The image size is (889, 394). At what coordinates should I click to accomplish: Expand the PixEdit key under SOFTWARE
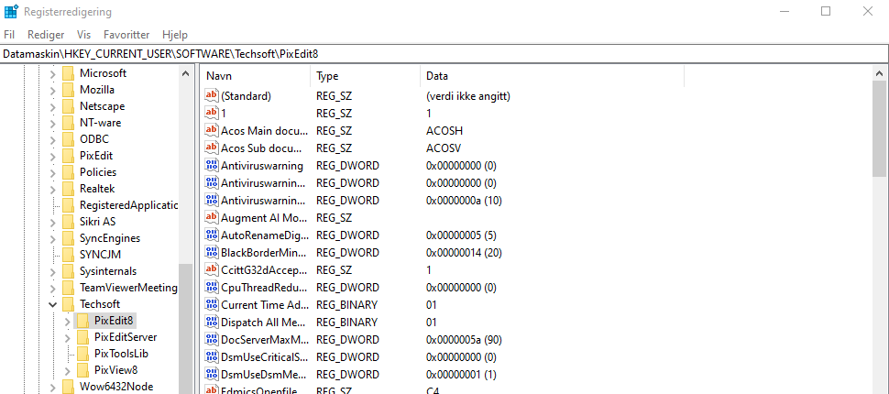coord(52,156)
